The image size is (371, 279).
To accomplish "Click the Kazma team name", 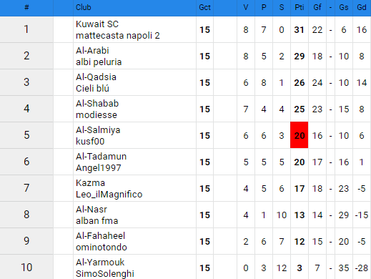I will pos(90,183).
